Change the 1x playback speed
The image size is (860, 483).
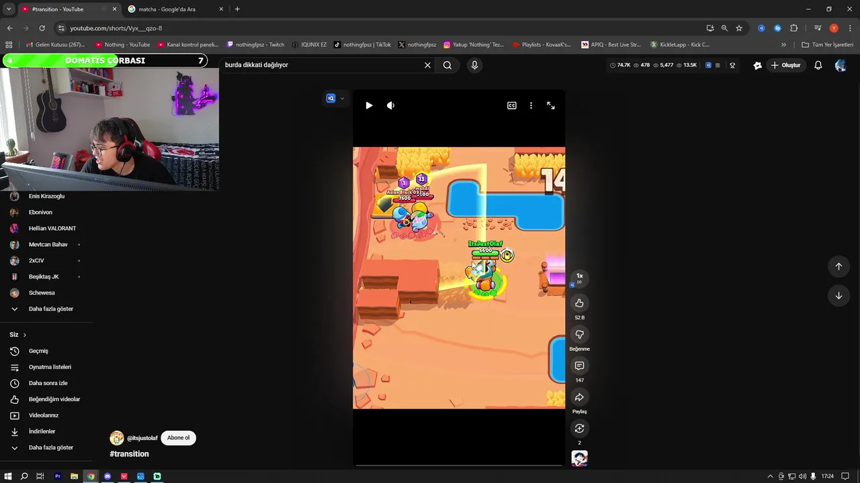coord(579,277)
